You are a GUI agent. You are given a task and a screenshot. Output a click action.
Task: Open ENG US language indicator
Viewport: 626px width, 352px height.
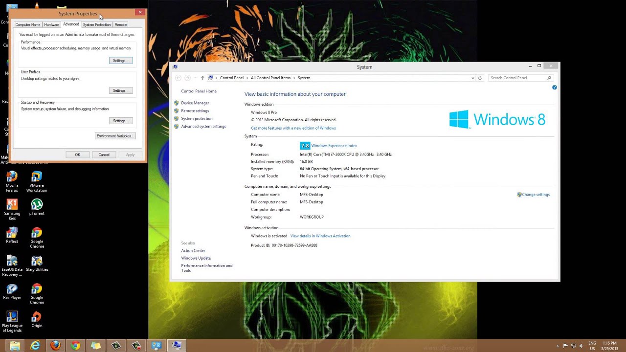[592, 346]
